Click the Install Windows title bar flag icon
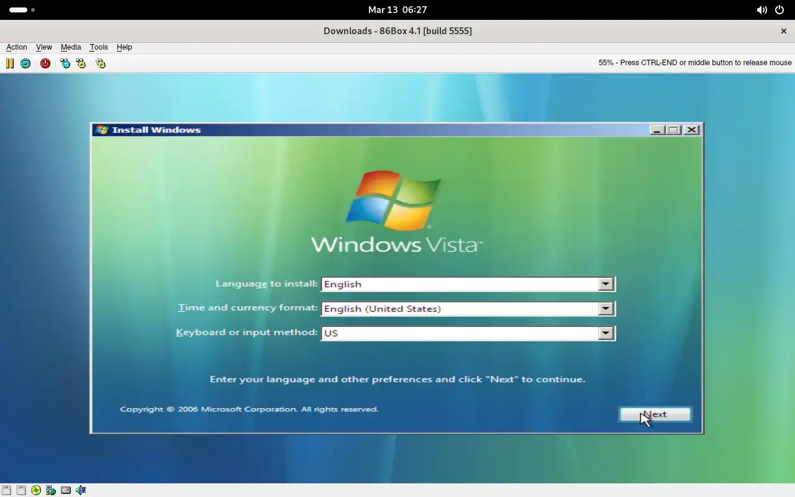This screenshot has width=795, height=497. point(101,129)
